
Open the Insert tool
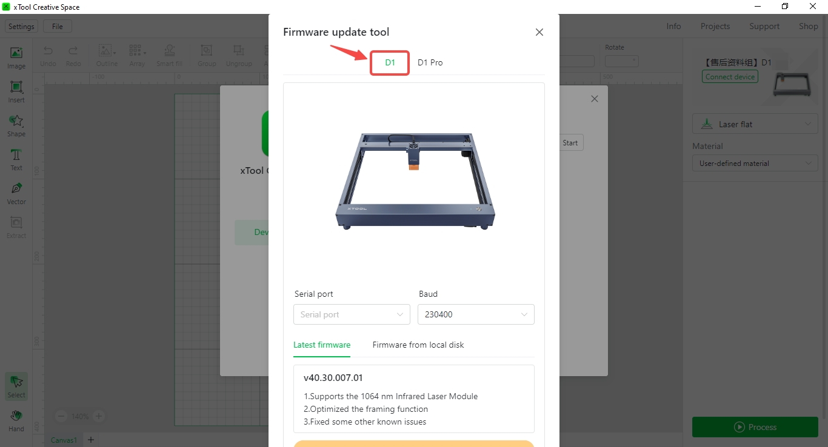click(x=16, y=91)
